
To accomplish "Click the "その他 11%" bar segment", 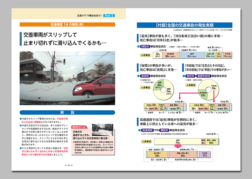I will click(227, 55).
